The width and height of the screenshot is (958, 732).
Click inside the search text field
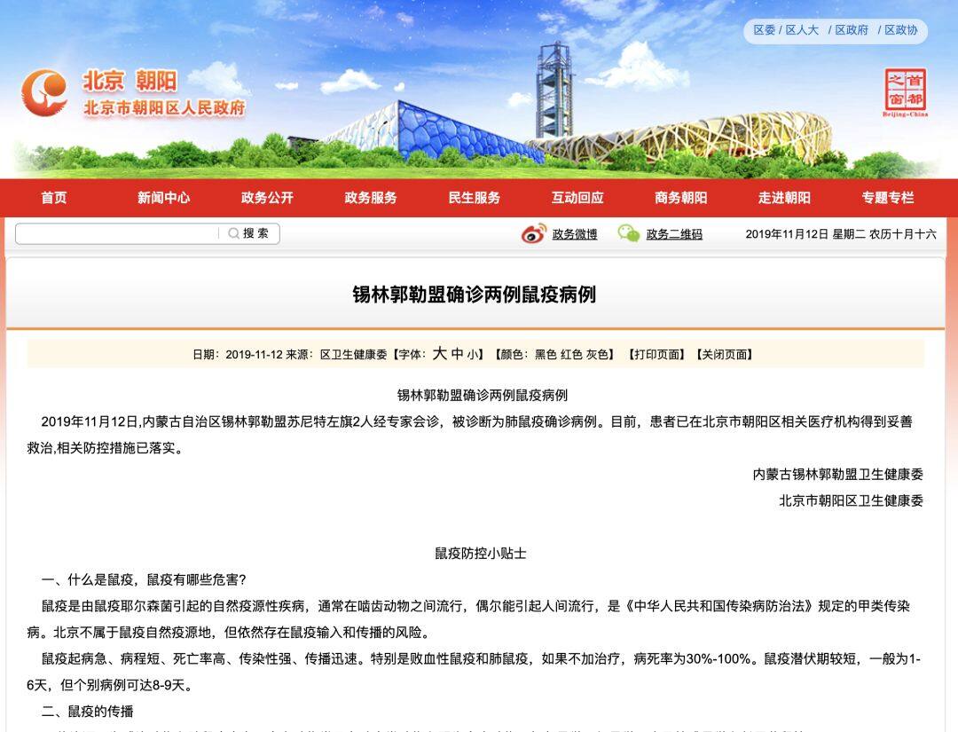(116, 233)
